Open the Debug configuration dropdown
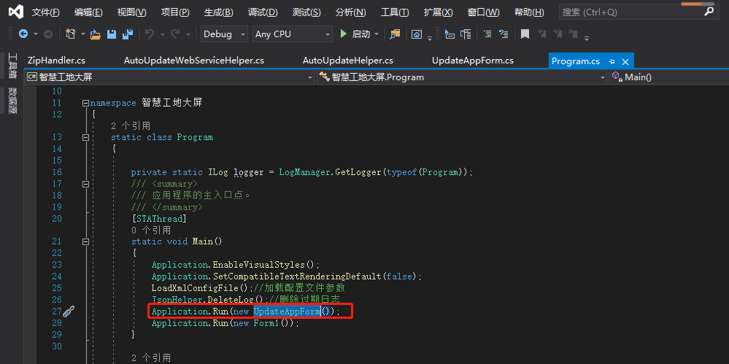Viewport: 729px width, 364px height. (x=224, y=34)
